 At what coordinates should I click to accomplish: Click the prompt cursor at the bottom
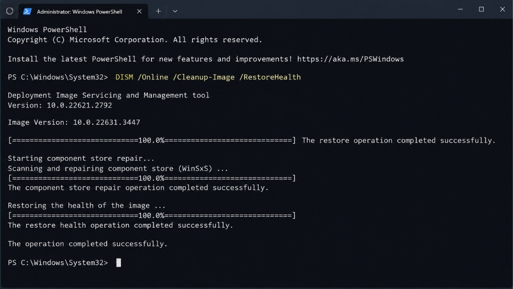118,262
